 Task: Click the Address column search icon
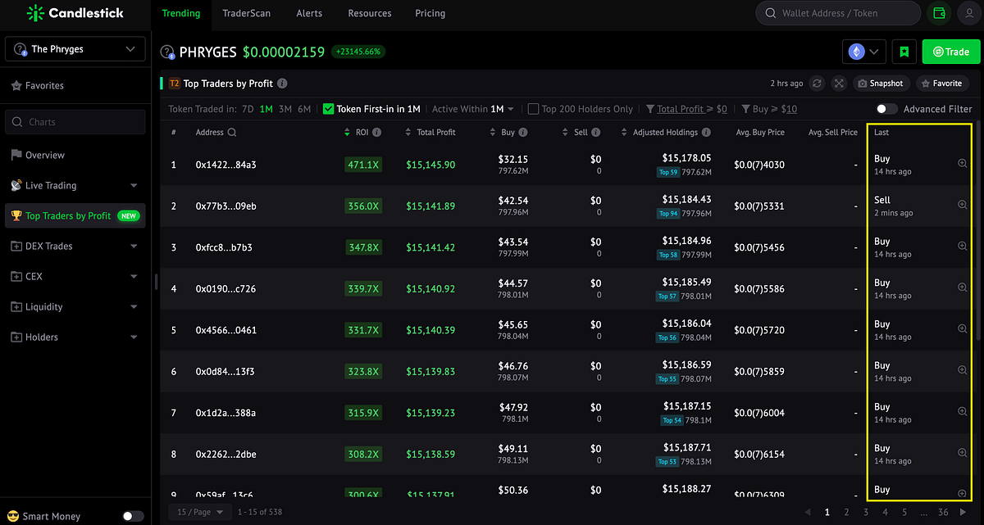[x=232, y=133]
